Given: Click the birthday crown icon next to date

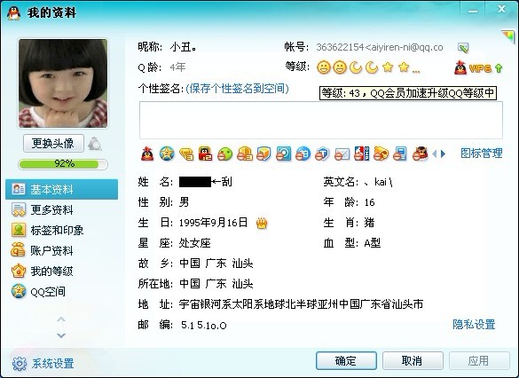Looking at the screenshot, I should pyautogui.click(x=262, y=224).
